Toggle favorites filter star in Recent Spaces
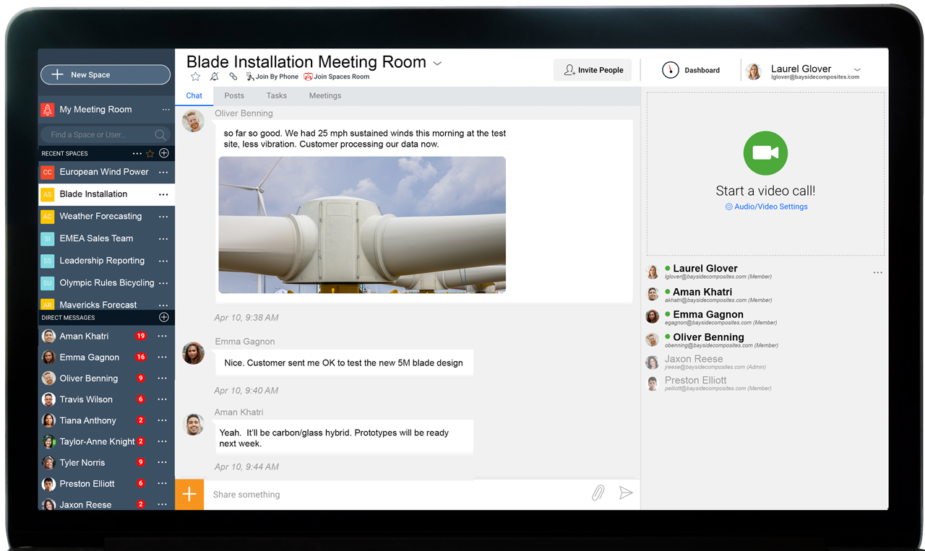Image resolution: width=925 pixels, height=551 pixels. tap(150, 153)
